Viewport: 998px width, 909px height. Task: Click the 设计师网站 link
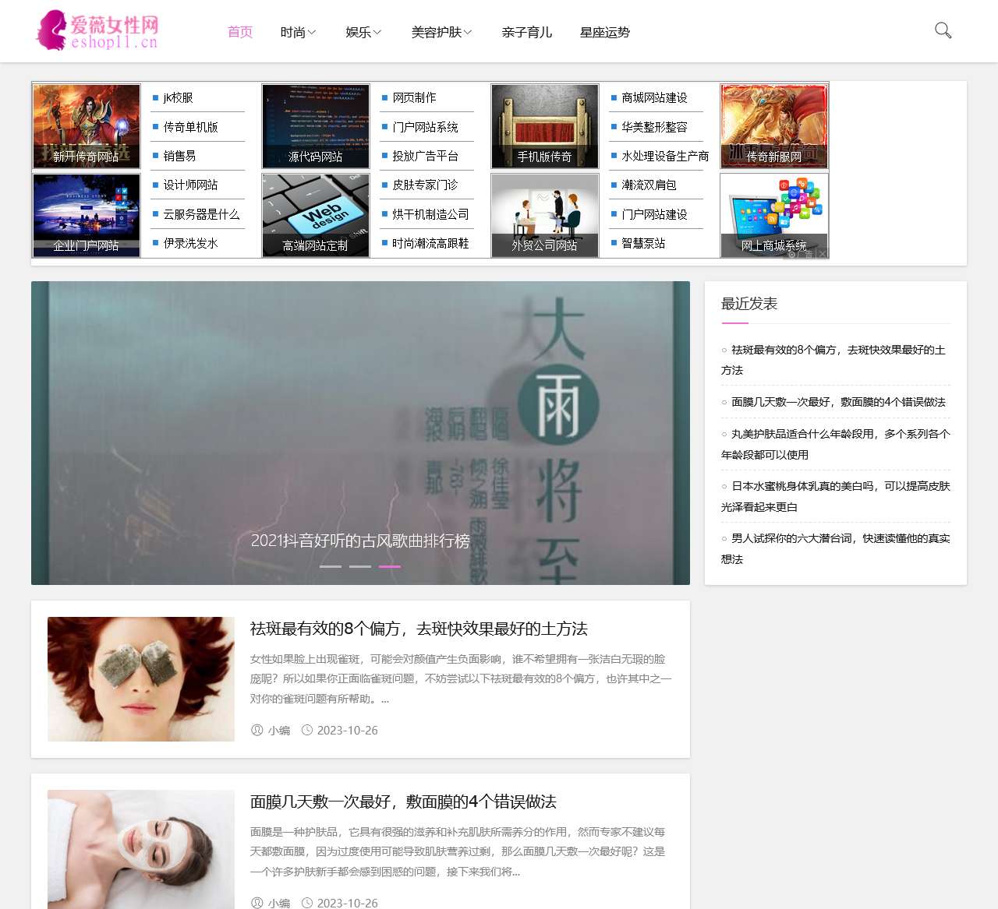tap(190, 185)
